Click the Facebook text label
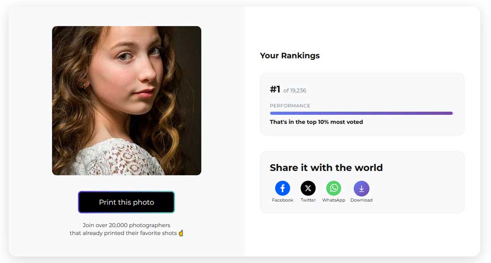This screenshot has width=491, height=263. [x=282, y=200]
